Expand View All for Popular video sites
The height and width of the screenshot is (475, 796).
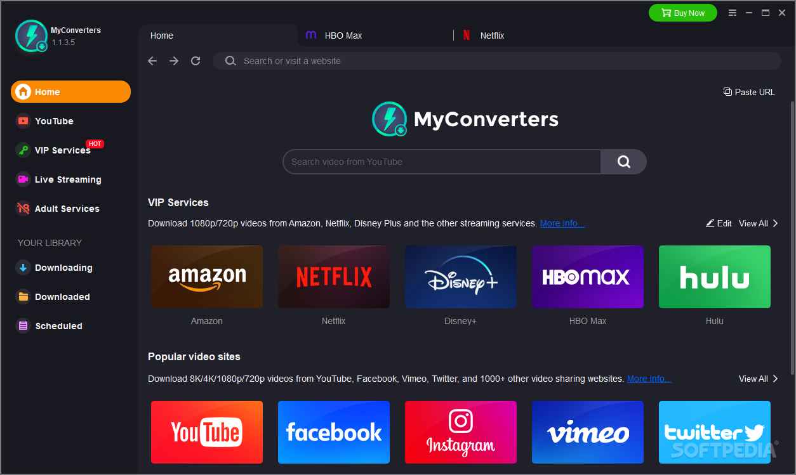coord(758,379)
